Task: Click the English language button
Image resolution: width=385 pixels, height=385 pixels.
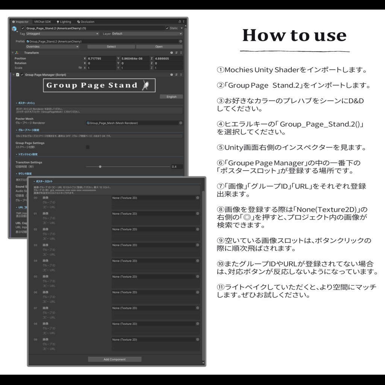Action: [171, 97]
